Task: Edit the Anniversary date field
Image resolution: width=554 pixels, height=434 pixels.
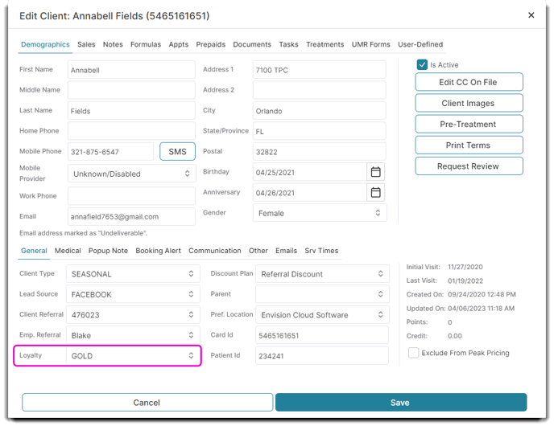Action: click(x=310, y=193)
